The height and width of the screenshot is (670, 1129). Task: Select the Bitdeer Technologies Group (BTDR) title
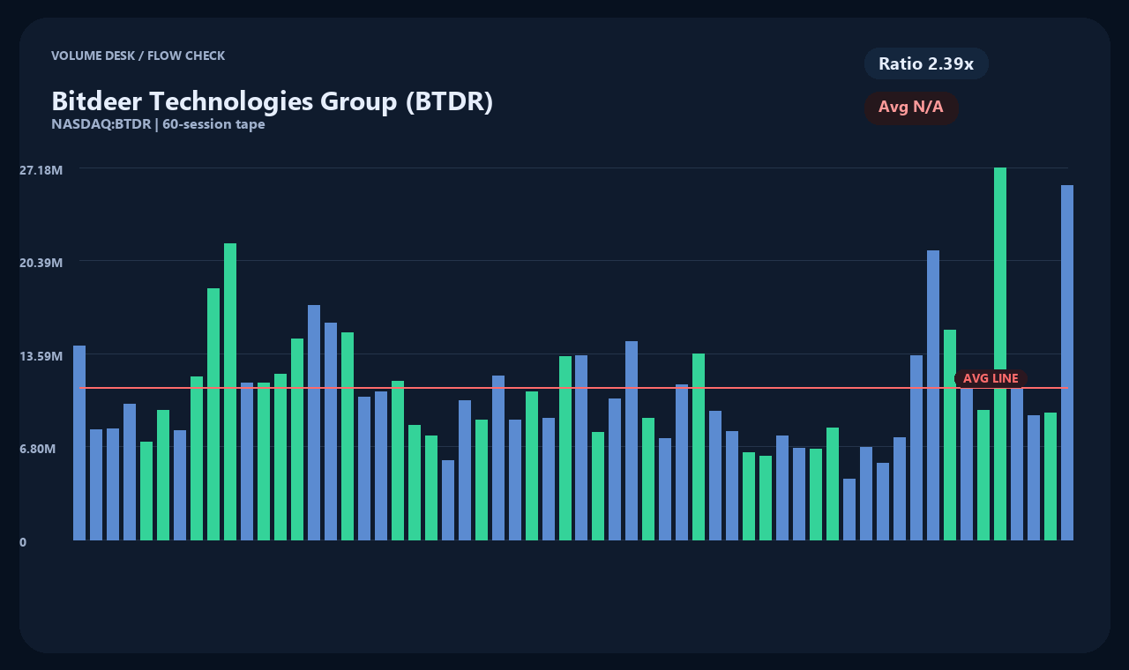point(273,100)
